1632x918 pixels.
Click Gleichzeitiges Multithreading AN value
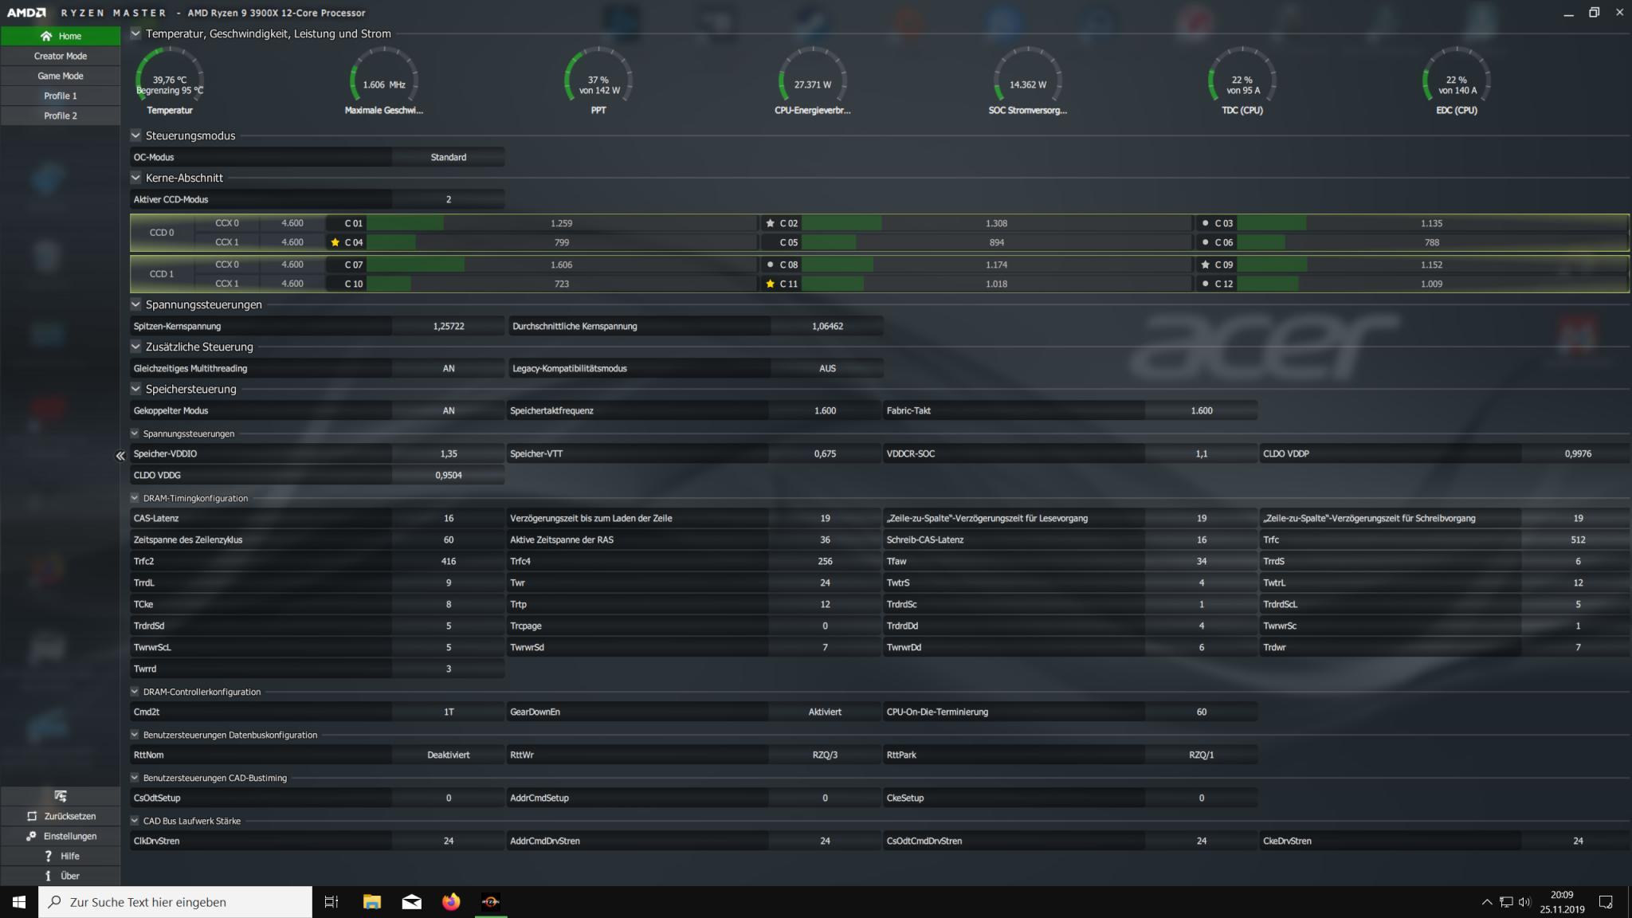click(448, 368)
